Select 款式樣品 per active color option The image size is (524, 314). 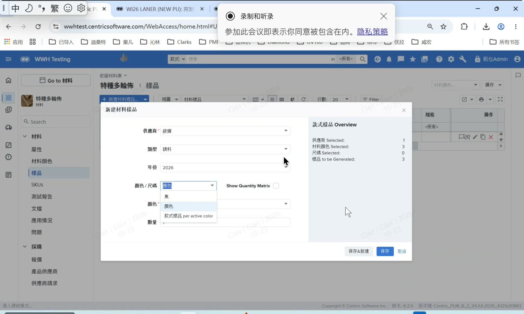click(189, 216)
